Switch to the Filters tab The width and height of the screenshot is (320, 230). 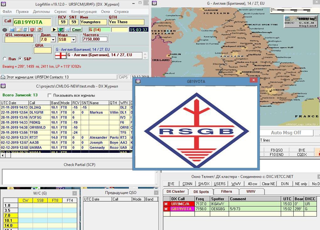226,191
